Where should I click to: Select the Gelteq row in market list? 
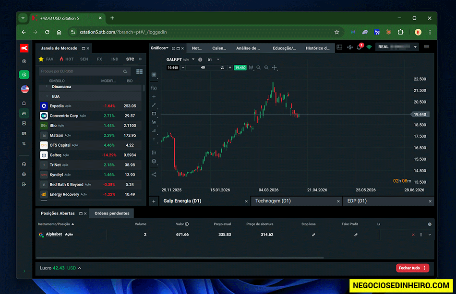[90, 155]
